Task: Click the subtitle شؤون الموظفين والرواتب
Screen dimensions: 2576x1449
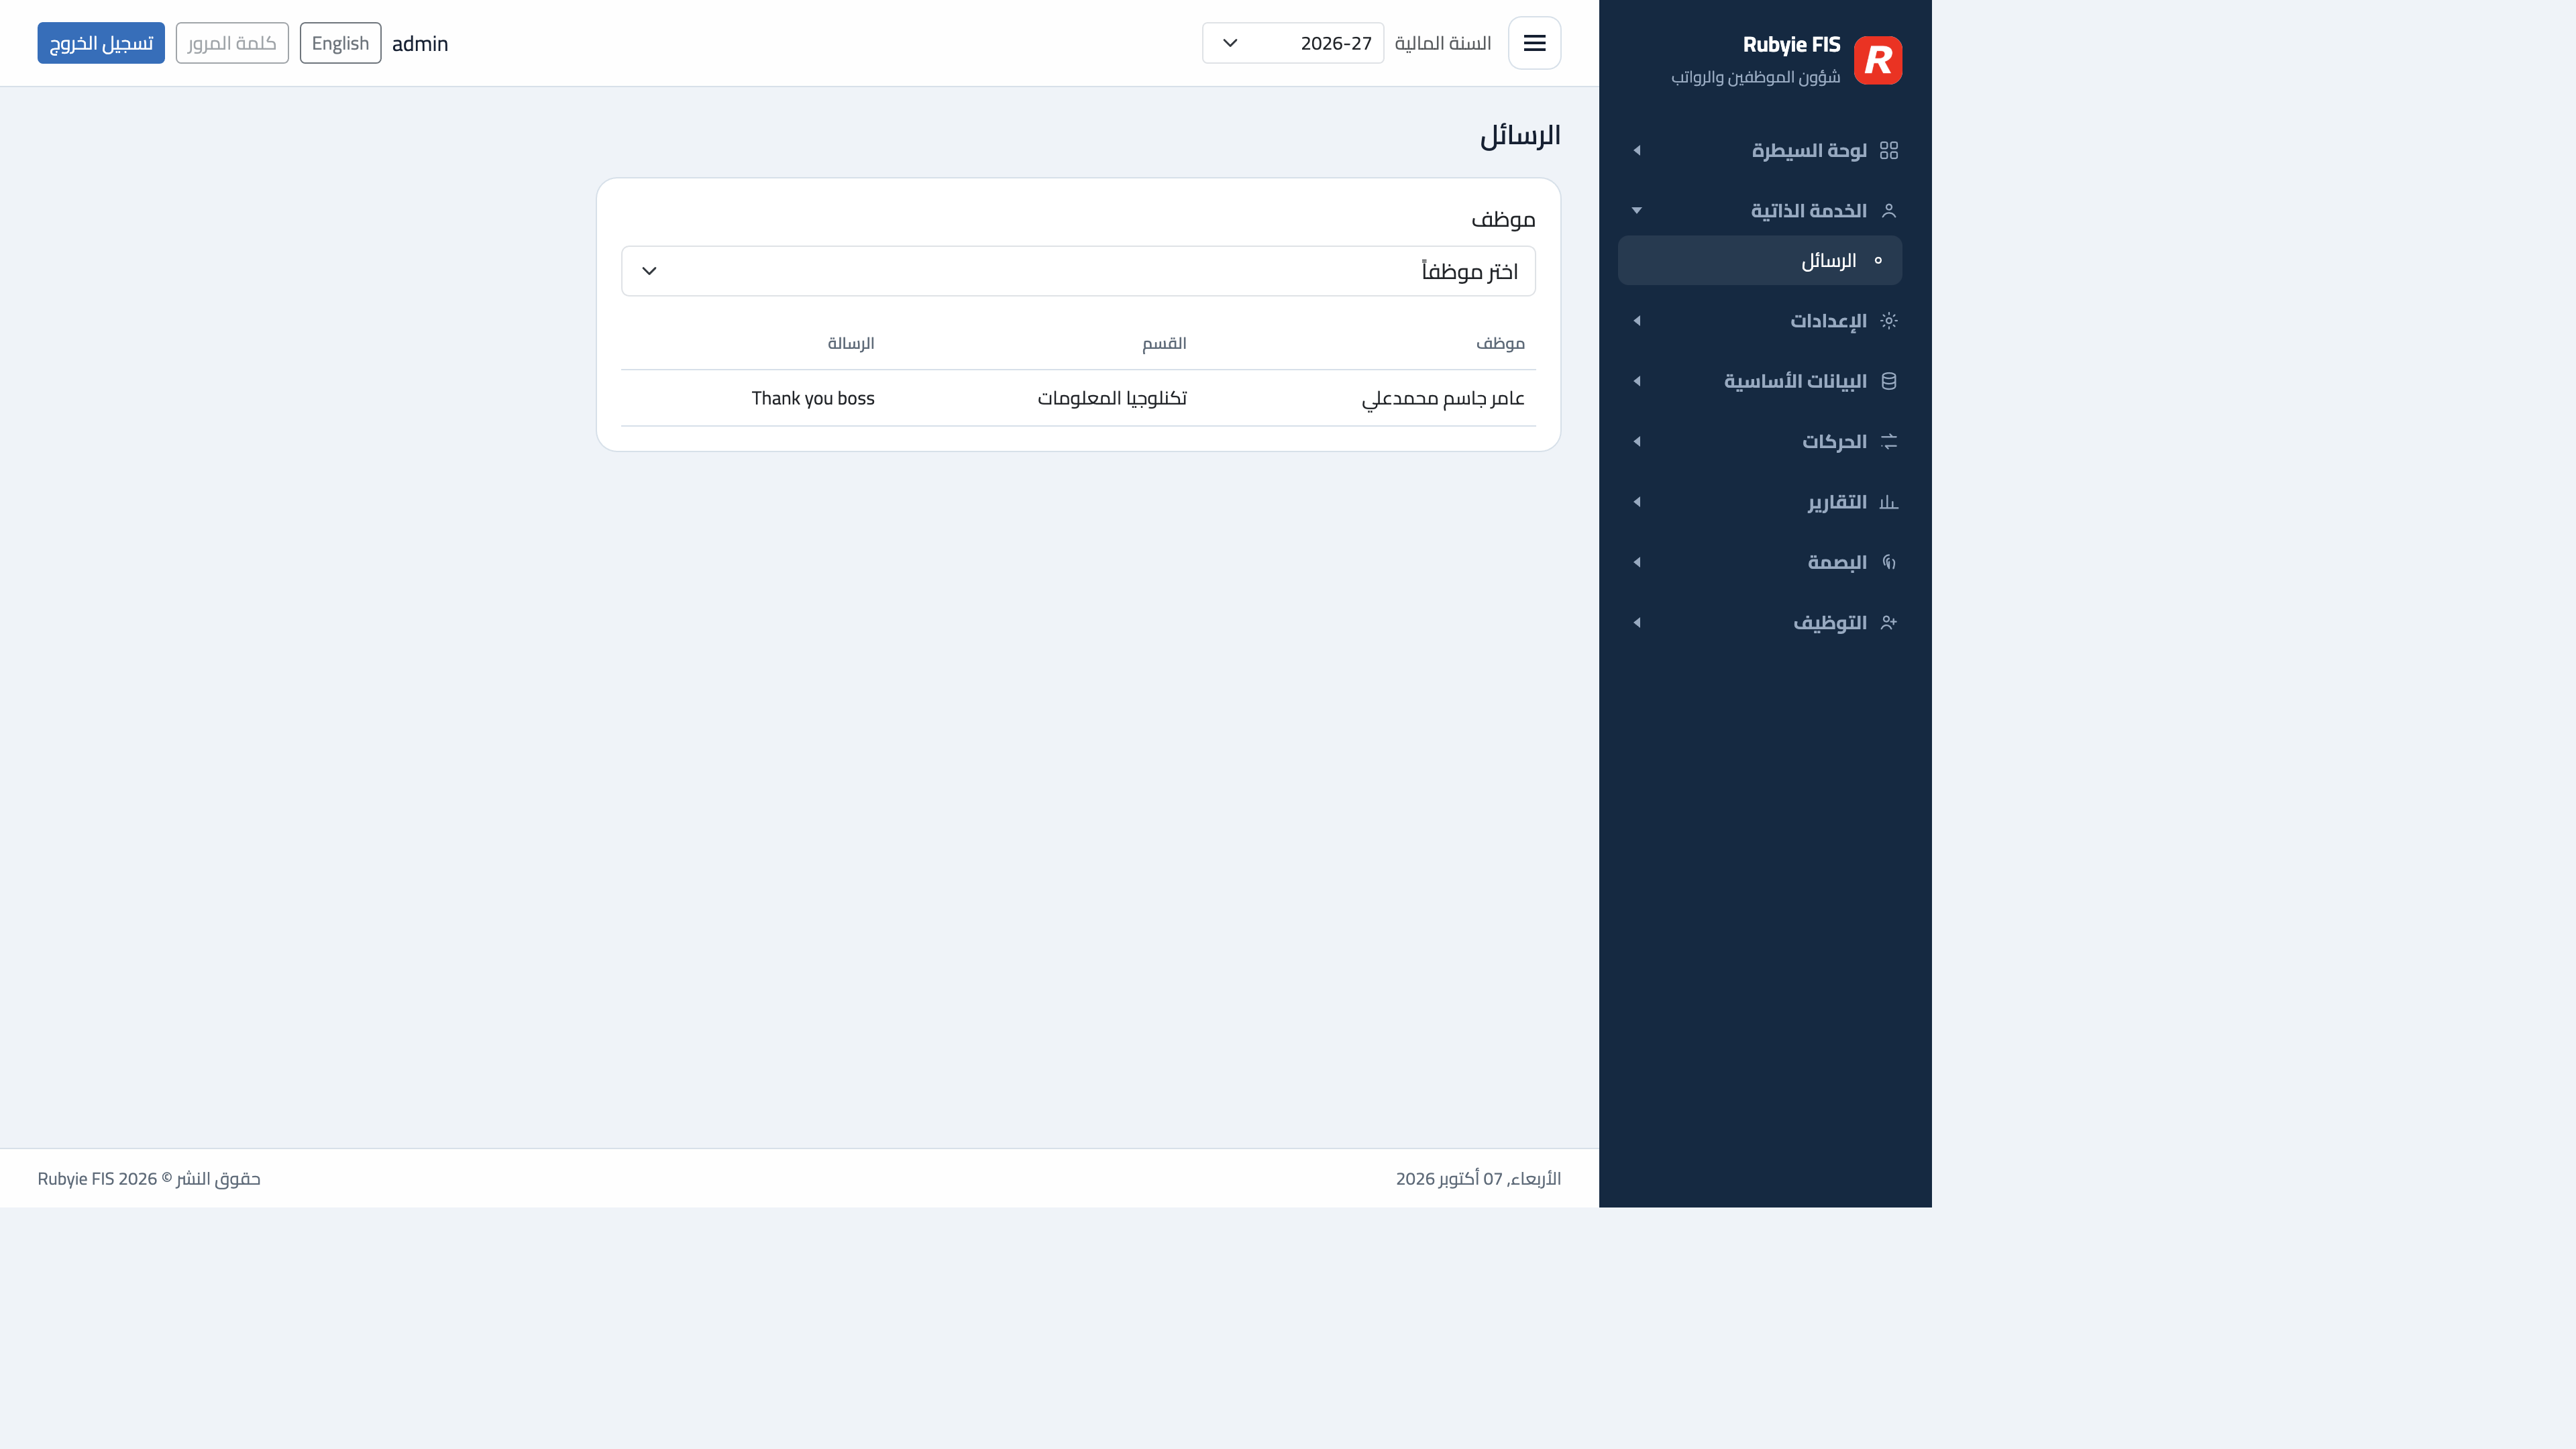Action: (1755, 77)
